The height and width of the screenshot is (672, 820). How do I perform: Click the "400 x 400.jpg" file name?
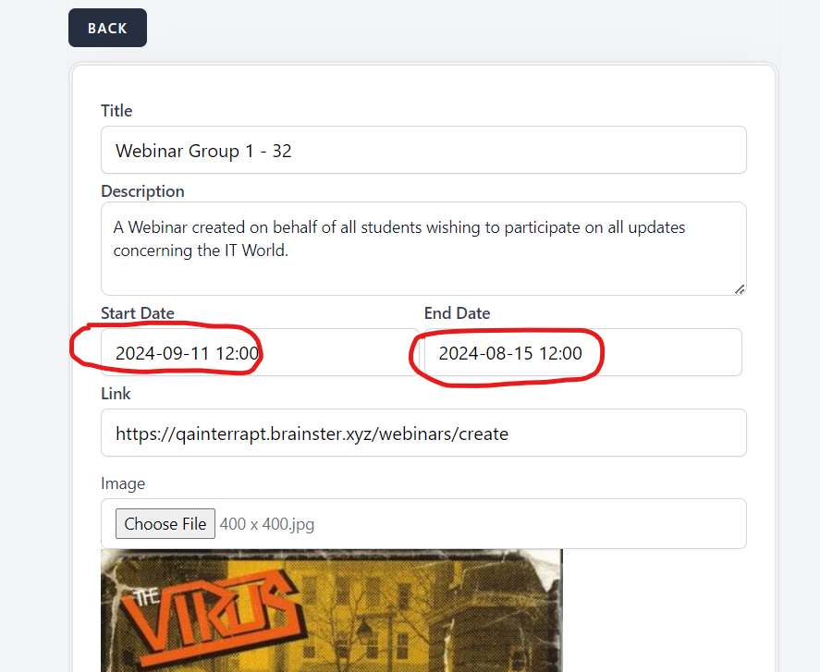coord(267,524)
